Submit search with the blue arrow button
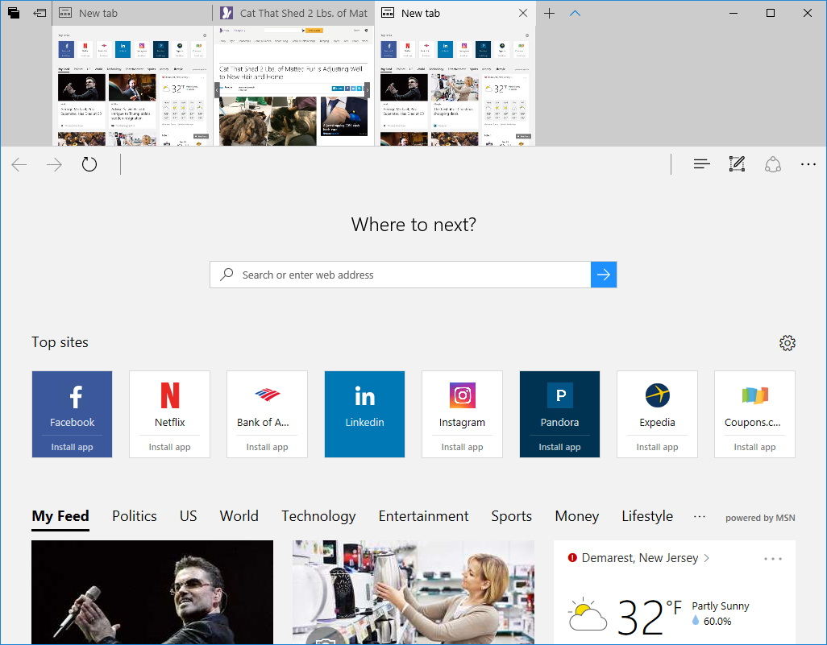This screenshot has width=827, height=645. (604, 275)
